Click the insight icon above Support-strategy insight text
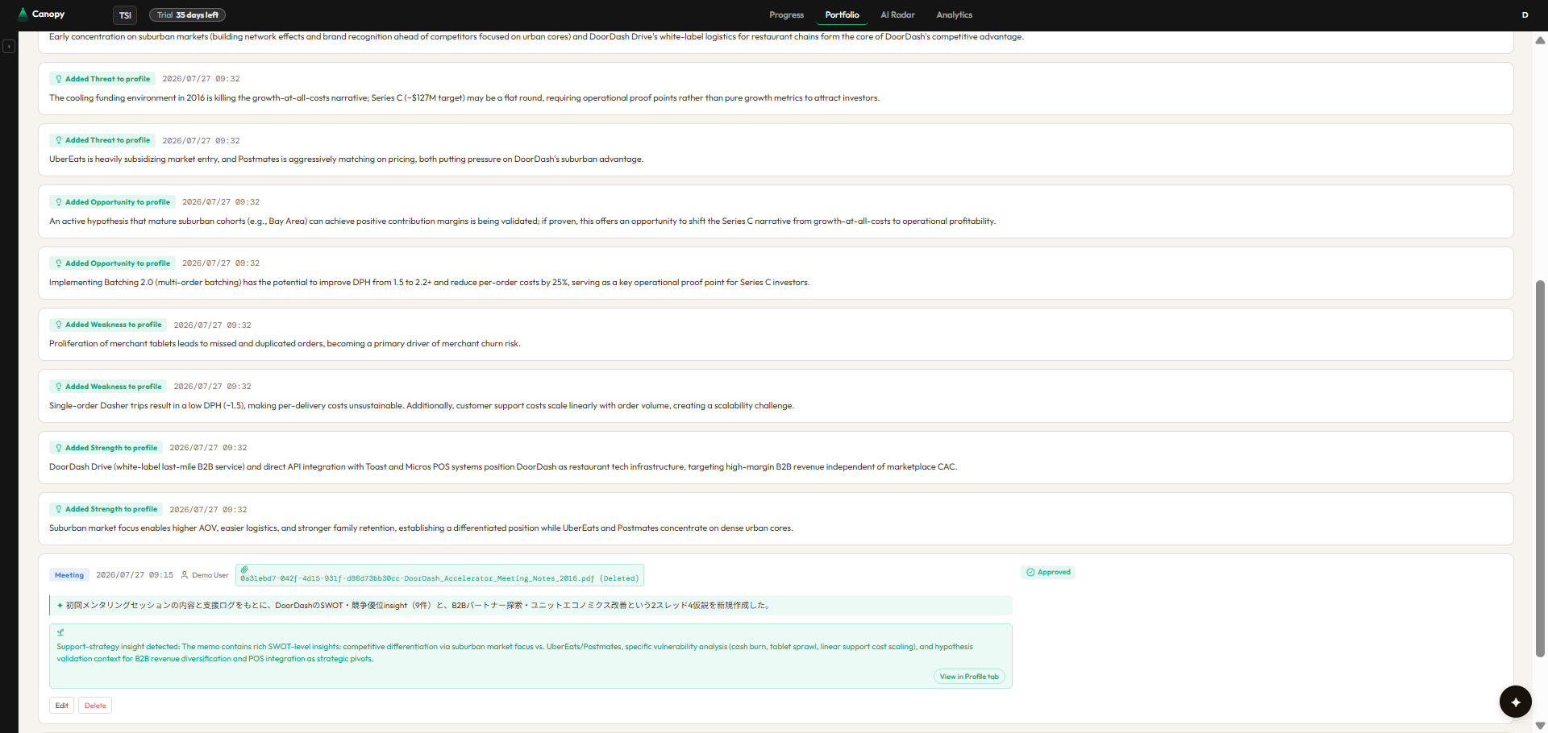The width and height of the screenshot is (1548, 733). (60, 632)
